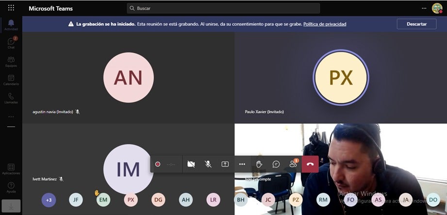Open the Actividad feed tab
Viewport: 447px width, 215px height.
pyautogui.click(x=11, y=25)
